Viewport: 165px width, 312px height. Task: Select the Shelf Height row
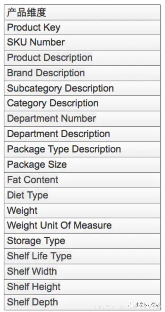pos(82,287)
